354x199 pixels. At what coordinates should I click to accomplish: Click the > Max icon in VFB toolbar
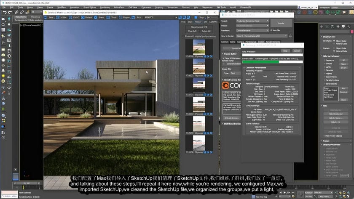[x=58, y=17]
